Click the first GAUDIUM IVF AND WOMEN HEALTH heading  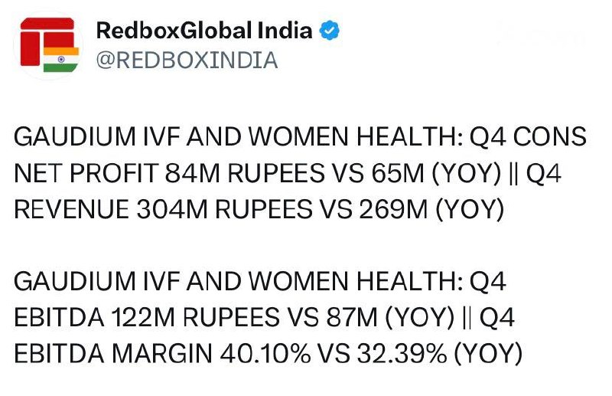[238, 137]
